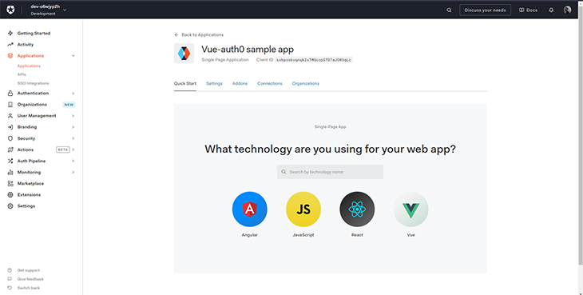This screenshot has height=295, width=583.
Task: Click the Applications layers icon
Action: 10,56
